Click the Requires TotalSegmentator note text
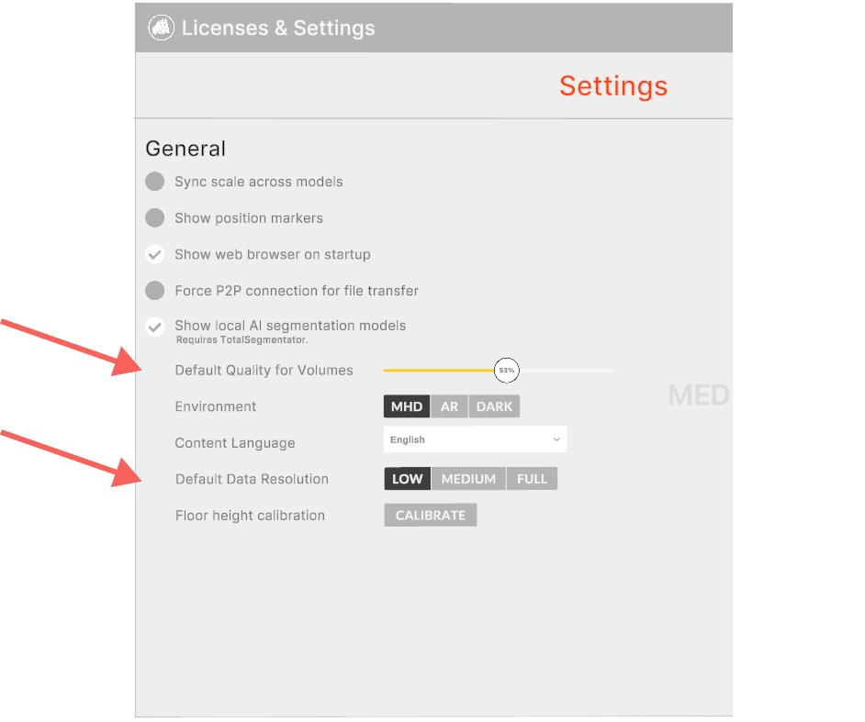 (x=242, y=340)
